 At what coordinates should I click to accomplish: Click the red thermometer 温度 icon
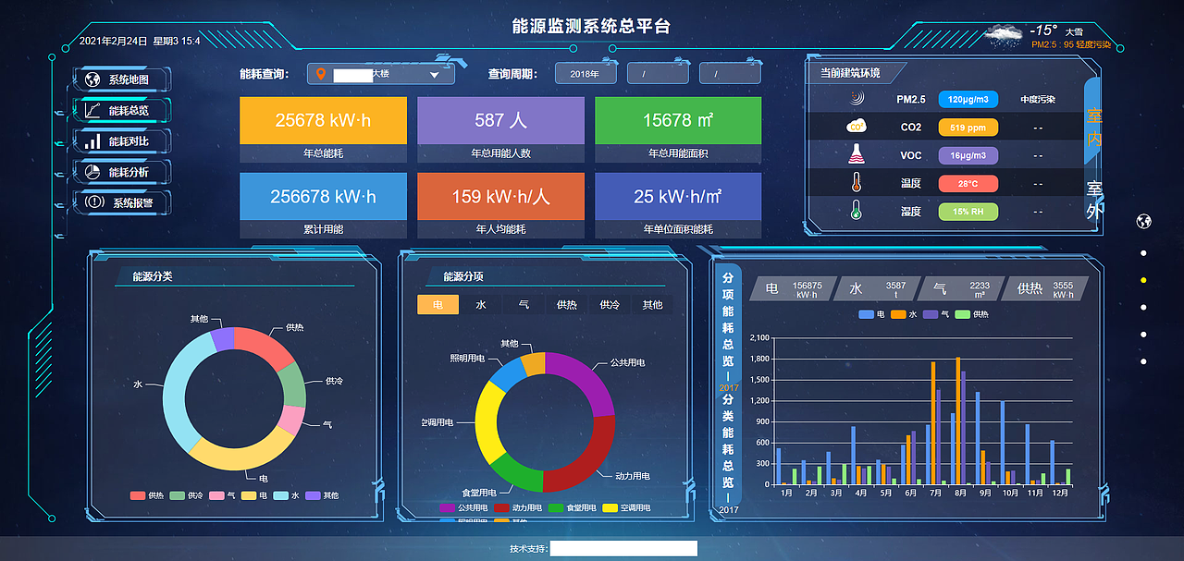pos(857,183)
